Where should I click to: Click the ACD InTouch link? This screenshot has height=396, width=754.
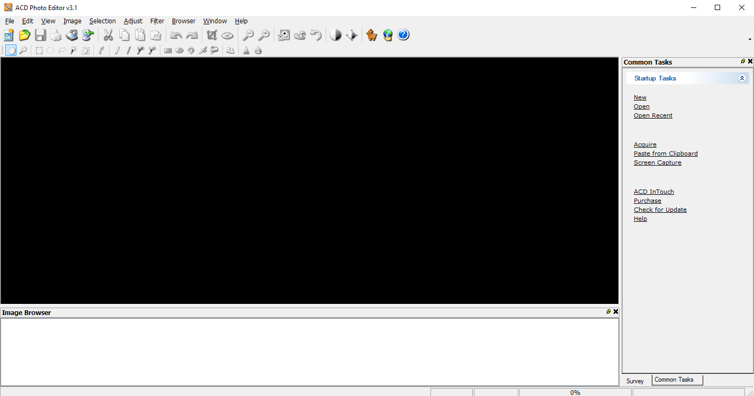point(654,192)
